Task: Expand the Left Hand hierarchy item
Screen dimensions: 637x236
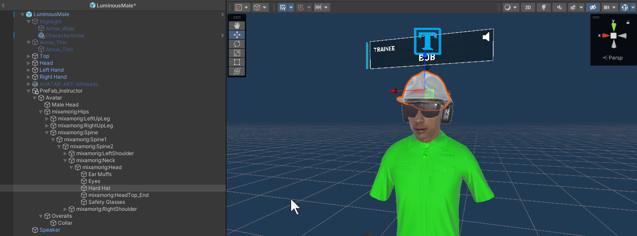Action: coord(29,70)
